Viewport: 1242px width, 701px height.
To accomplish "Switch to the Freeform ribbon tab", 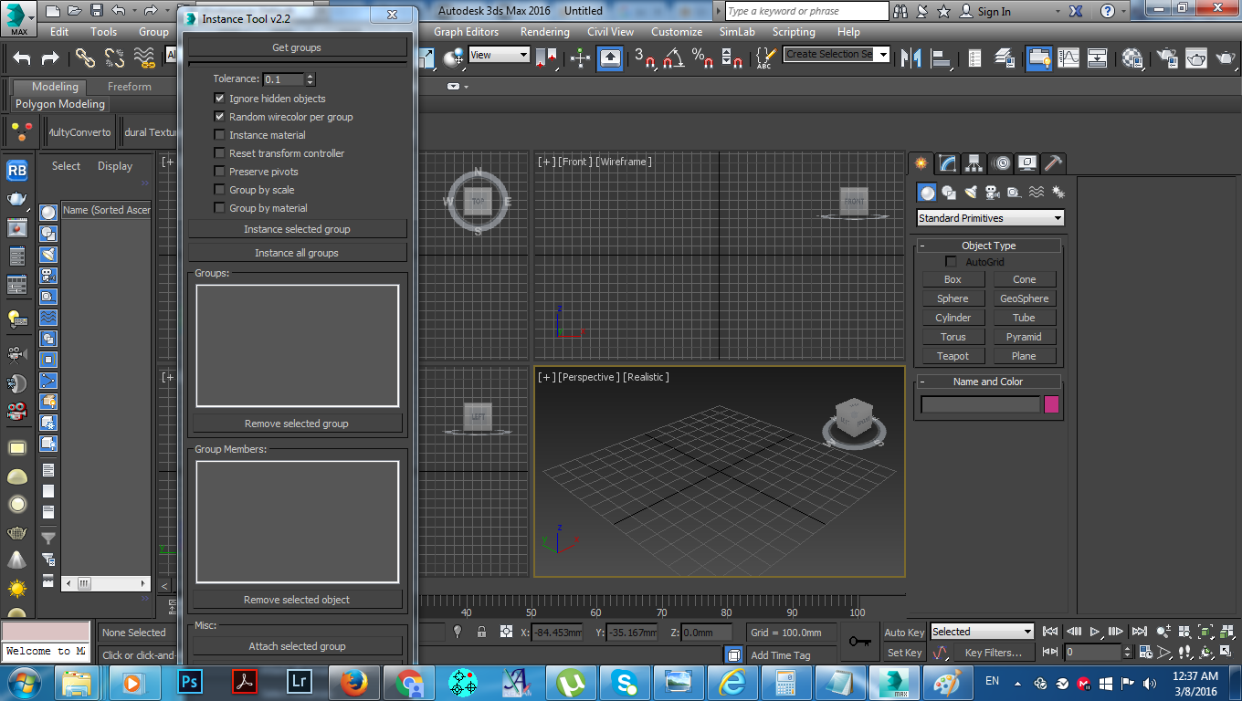I will coord(130,87).
